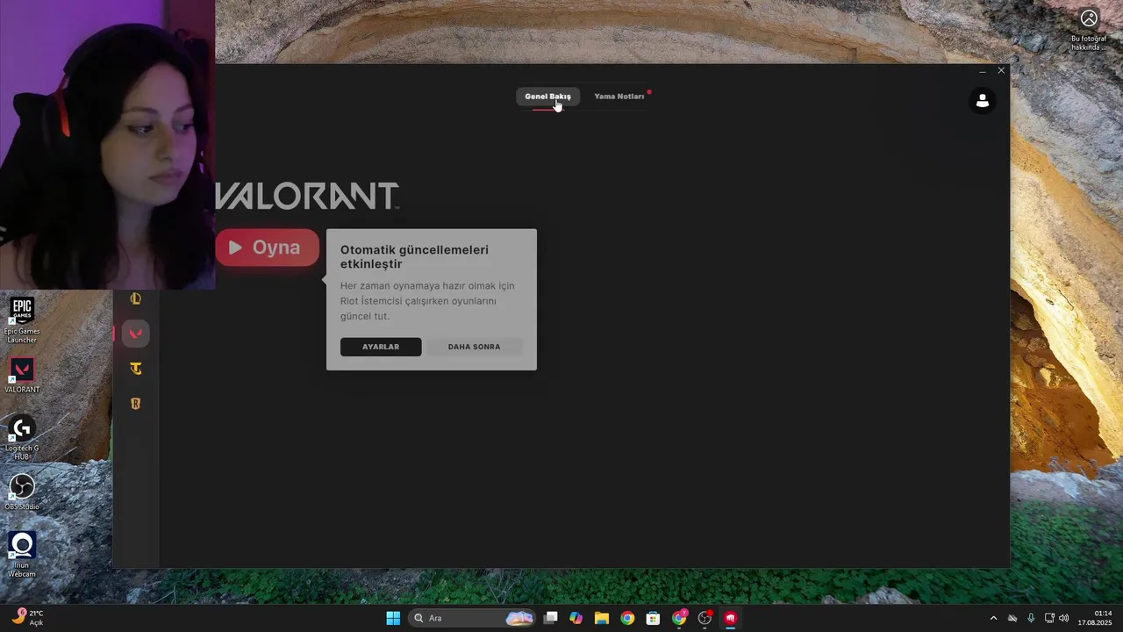Screen dimensions: 1123x632
Task: Select the OBS Studio desktop icon
Action: (22, 492)
